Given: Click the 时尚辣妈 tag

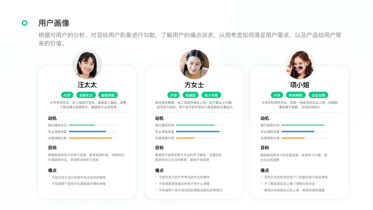Looking at the screenshot, I should (x=296, y=95).
